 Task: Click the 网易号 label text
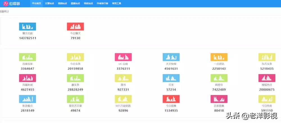pyautogui.click(x=219, y=85)
